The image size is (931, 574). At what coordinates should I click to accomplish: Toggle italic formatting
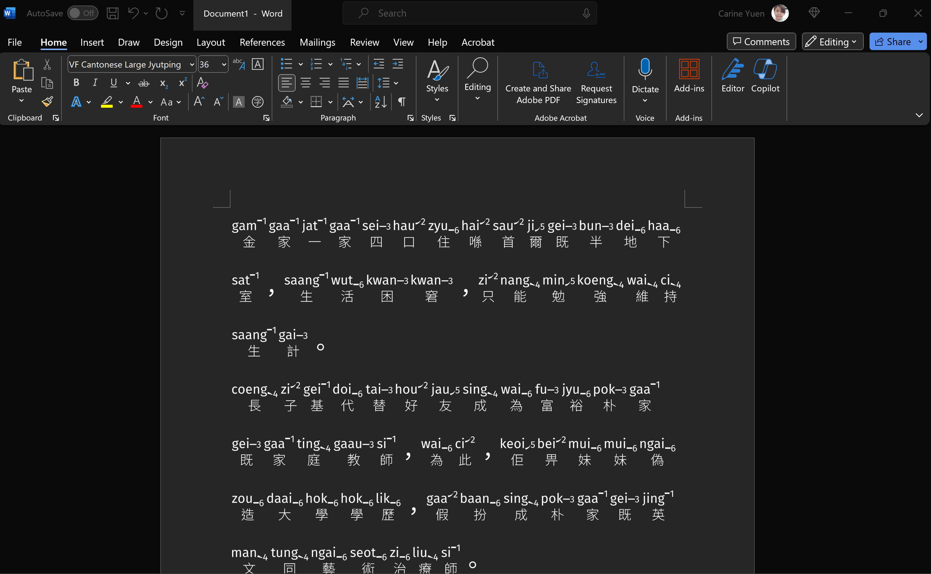click(95, 83)
